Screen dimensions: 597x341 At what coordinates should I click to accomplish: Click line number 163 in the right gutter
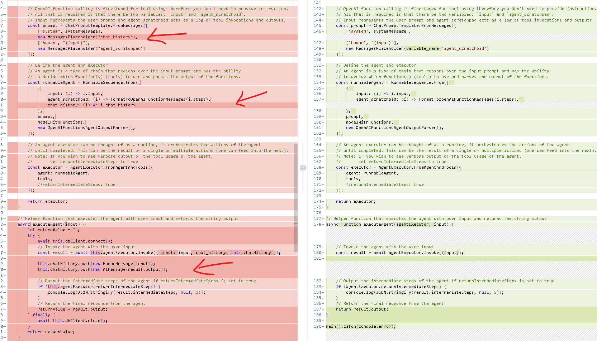tap(317, 139)
